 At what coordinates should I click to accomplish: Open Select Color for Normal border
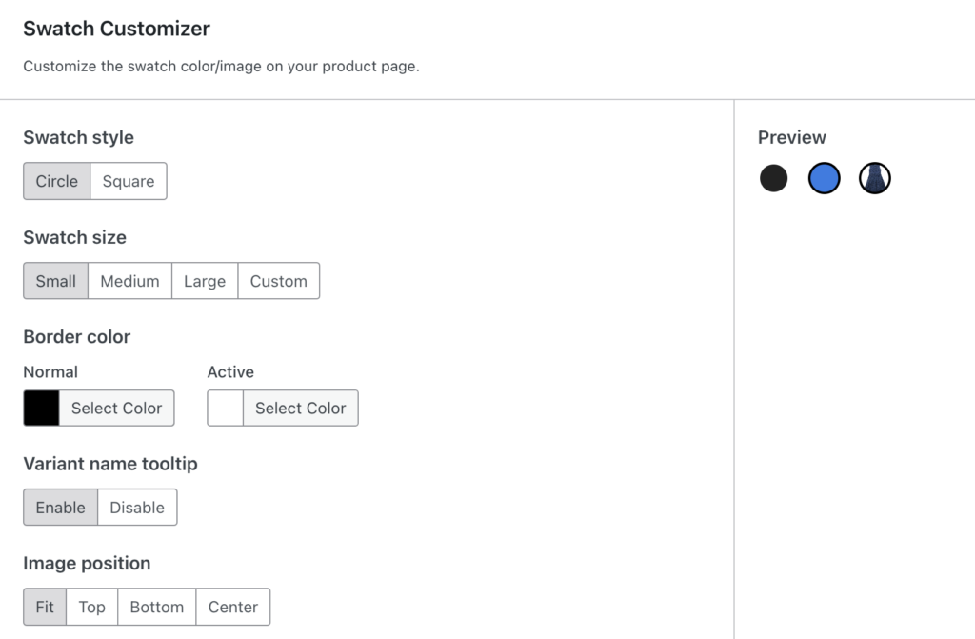(117, 409)
